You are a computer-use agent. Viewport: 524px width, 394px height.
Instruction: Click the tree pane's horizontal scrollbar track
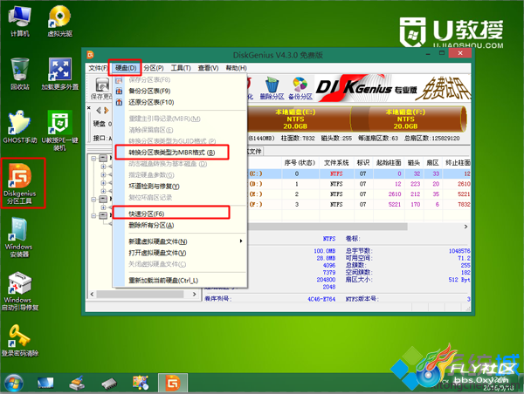coord(143,295)
